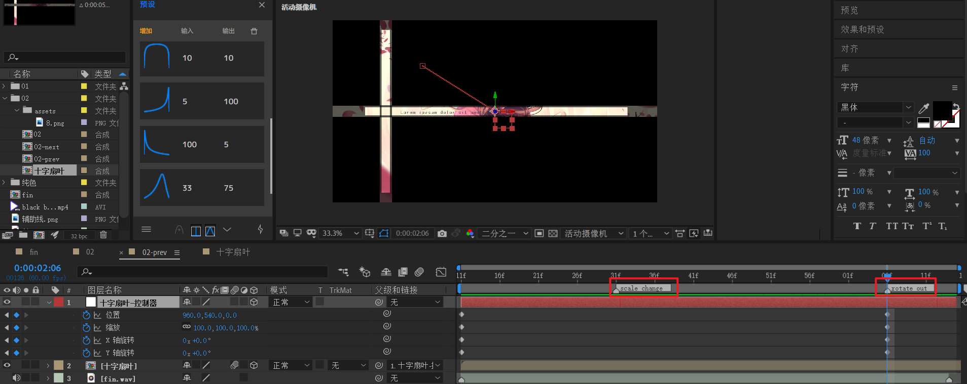
Task: Hide layer 十字扇叶-控制器 with eye toggle
Action: pos(7,302)
